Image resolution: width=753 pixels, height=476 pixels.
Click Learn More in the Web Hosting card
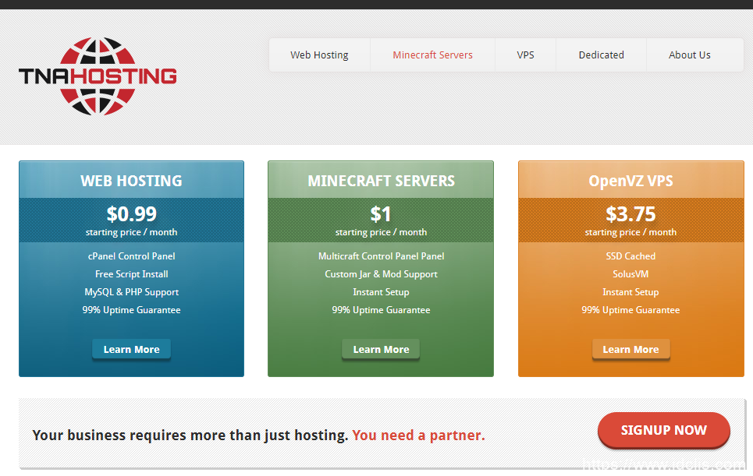pyautogui.click(x=131, y=350)
